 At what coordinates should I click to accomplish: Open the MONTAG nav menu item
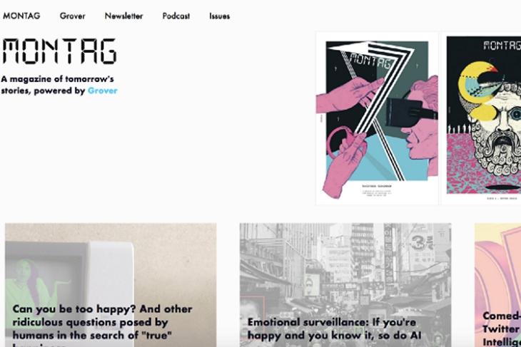click(21, 16)
